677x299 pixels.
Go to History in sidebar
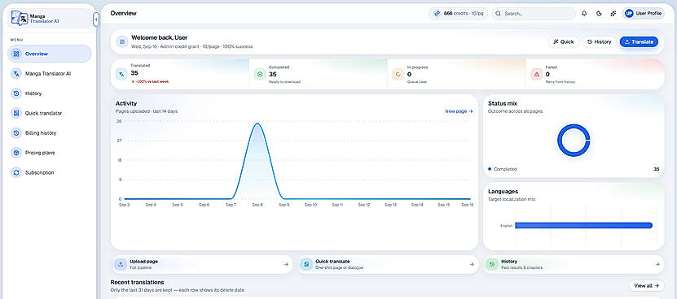[x=49, y=93]
